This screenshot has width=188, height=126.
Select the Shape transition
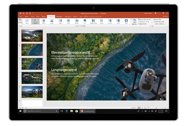(101, 21)
